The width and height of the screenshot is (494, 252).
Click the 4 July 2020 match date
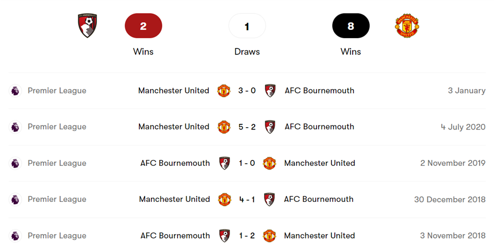(463, 127)
